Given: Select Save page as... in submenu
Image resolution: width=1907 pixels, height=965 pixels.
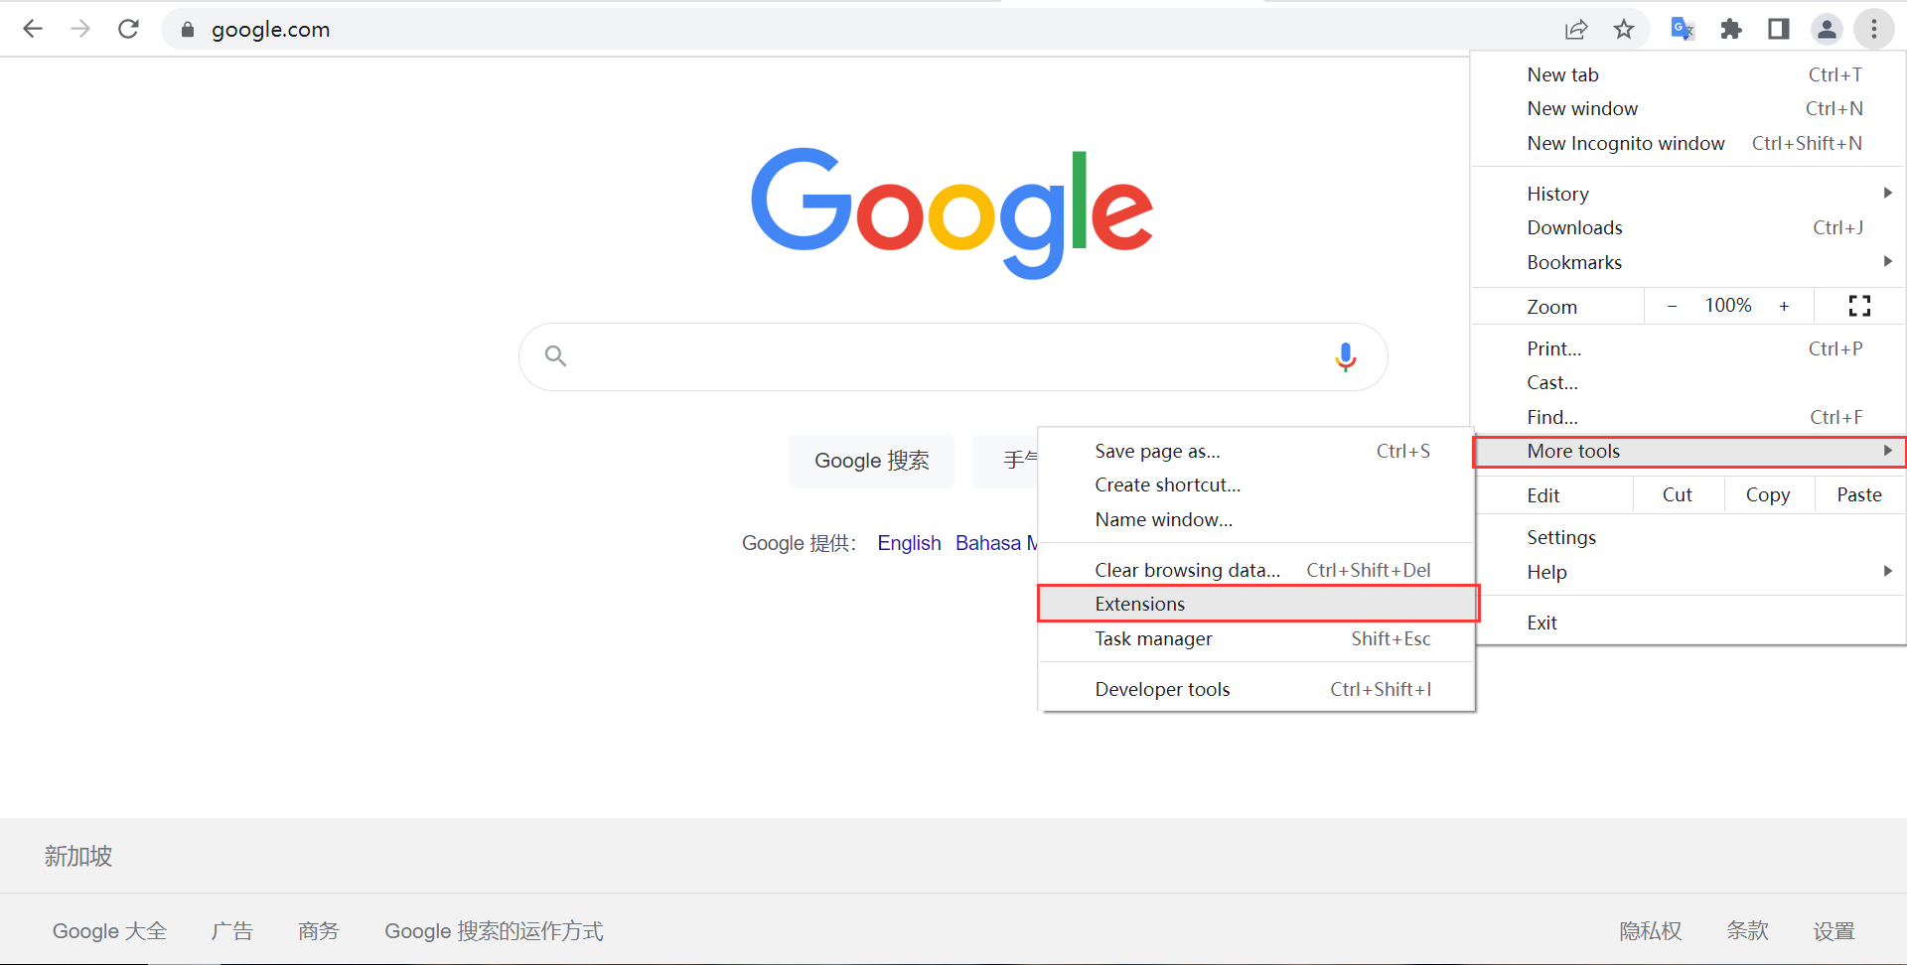Looking at the screenshot, I should (1256, 451).
